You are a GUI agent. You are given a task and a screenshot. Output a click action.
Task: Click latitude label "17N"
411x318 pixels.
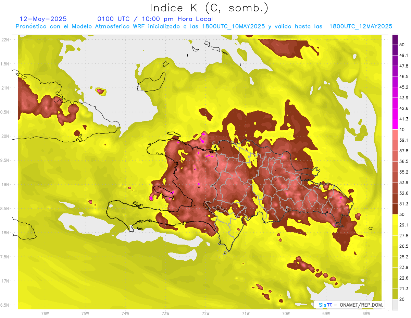[5, 281]
